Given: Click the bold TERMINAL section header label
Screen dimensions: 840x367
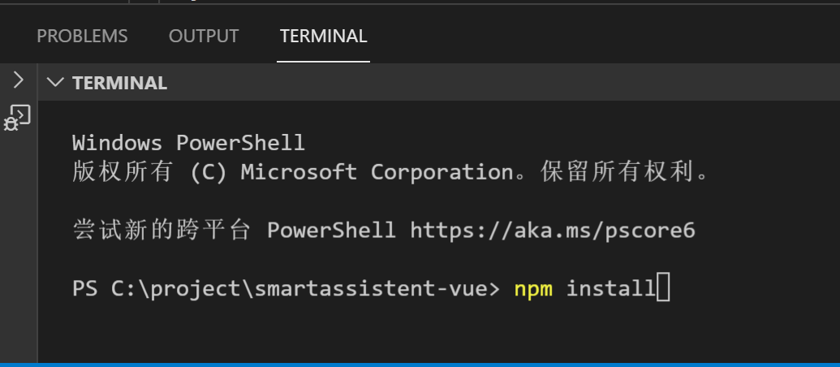Looking at the screenshot, I should pyautogui.click(x=119, y=83).
